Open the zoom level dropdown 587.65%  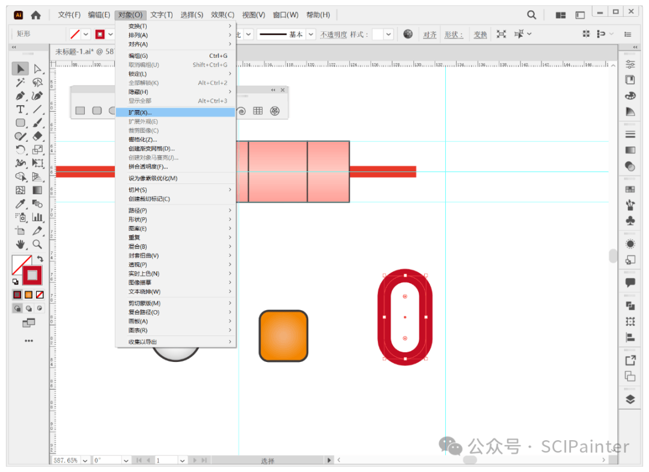pyautogui.click(x=85, y=461)
